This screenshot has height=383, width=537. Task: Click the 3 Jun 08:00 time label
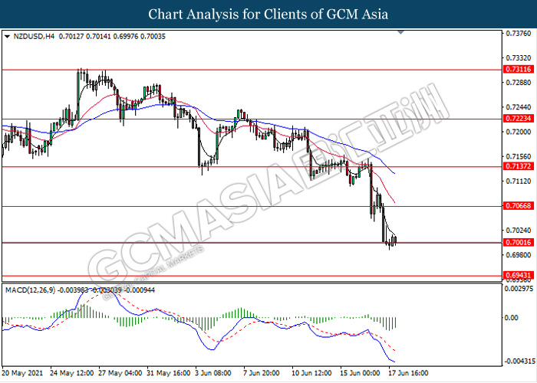213,373
